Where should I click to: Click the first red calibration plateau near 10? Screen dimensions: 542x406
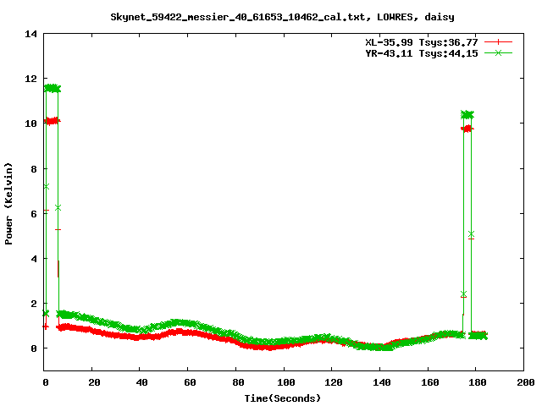tap(53, 121)
